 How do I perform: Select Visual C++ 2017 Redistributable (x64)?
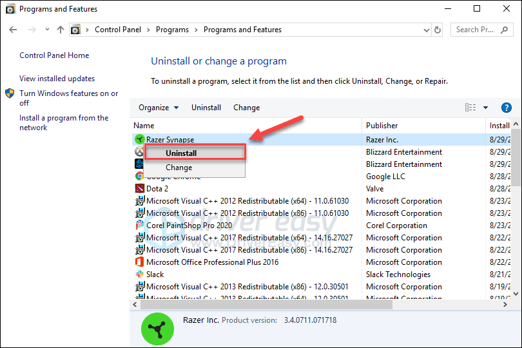click(249, 238)
